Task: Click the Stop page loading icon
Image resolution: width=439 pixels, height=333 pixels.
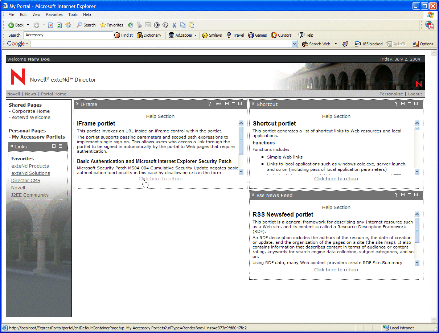Action: coord(50,25)
